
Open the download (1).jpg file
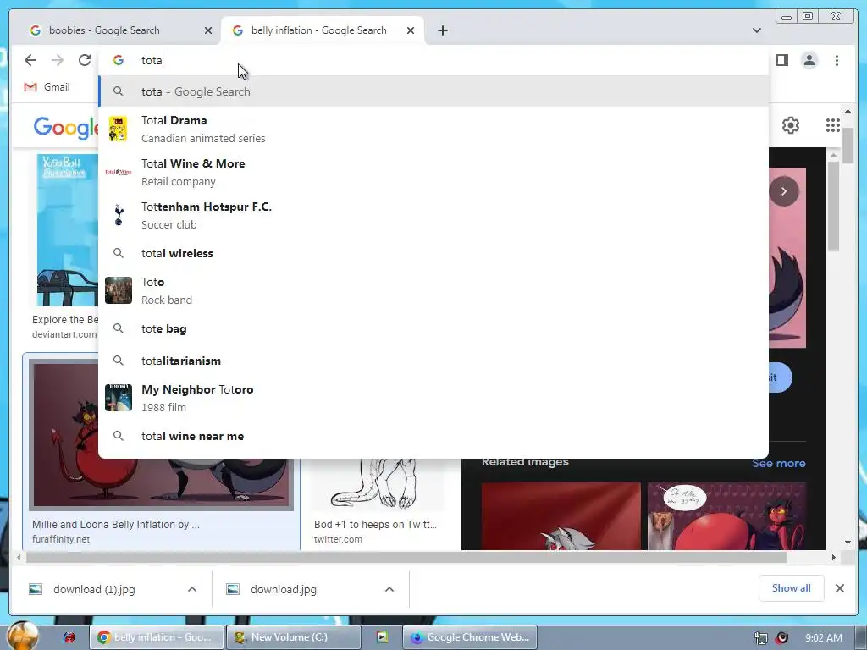pos(94,590)
